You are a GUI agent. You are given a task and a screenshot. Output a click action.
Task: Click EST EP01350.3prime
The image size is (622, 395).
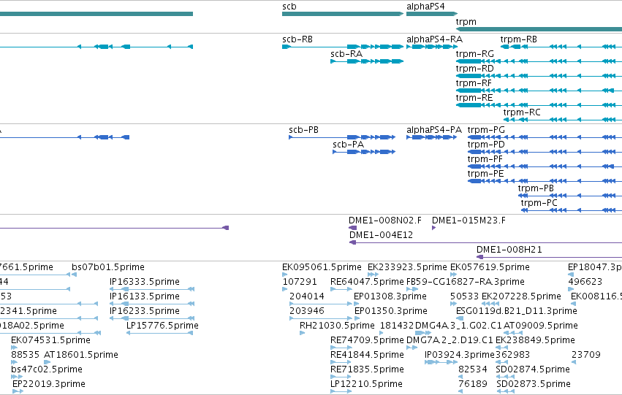click(356, 318)
